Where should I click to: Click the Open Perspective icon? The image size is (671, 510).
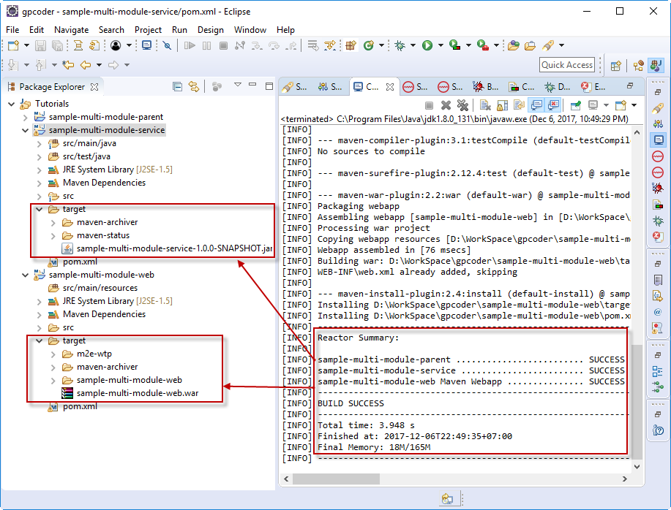[x=616, y=66]
